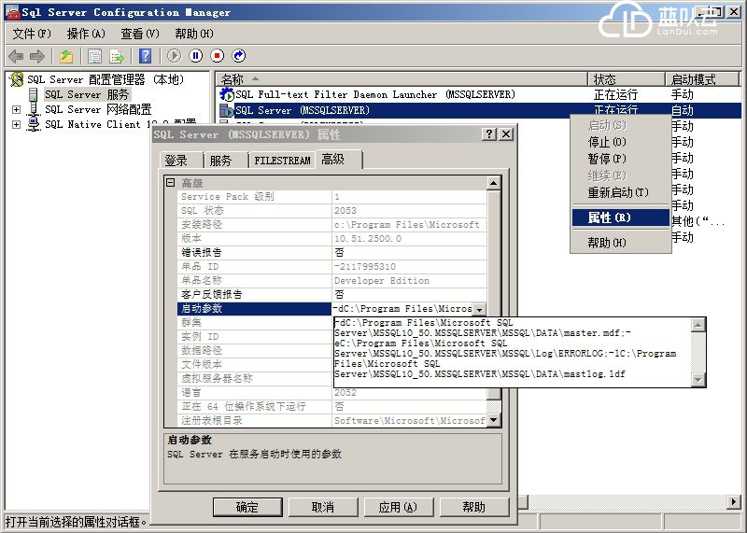Select the SQL Server 服务 tree item
This screenshot has height=533, width=747.
(x=87, y=95)
